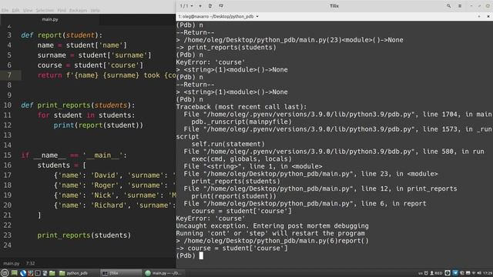Click line number 23 in the gutter

8,235
